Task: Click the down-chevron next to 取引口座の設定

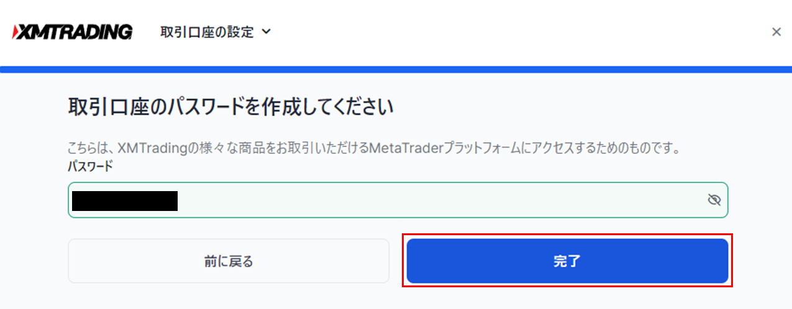Action: click(266, 32)
